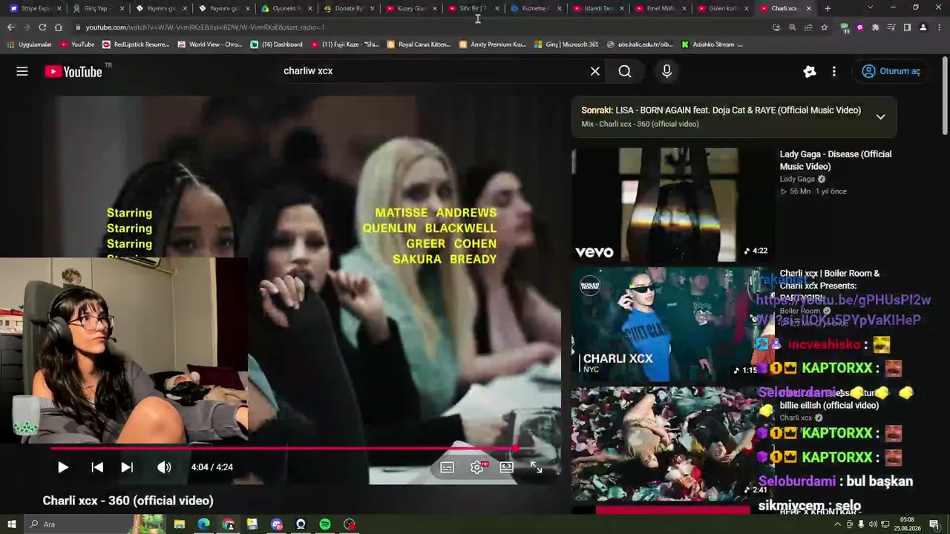Click the Oturum aç sign-in button
The height and width of the screenshot is (534, 950).
891,71
